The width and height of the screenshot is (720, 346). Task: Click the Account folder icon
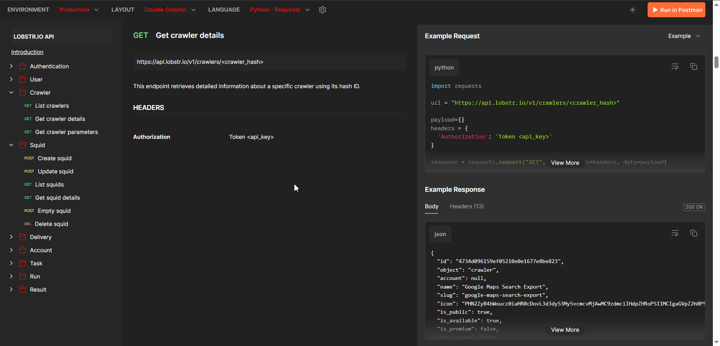[x=22, y=250]
